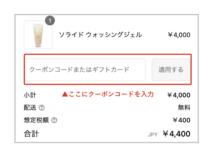Screen dimensions: 212x157
Task: Click the product price ¥4,000 in the item row
Action: [179, 35]
